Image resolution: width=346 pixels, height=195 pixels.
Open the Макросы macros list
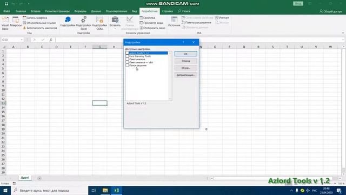click(x=16, y=22)
